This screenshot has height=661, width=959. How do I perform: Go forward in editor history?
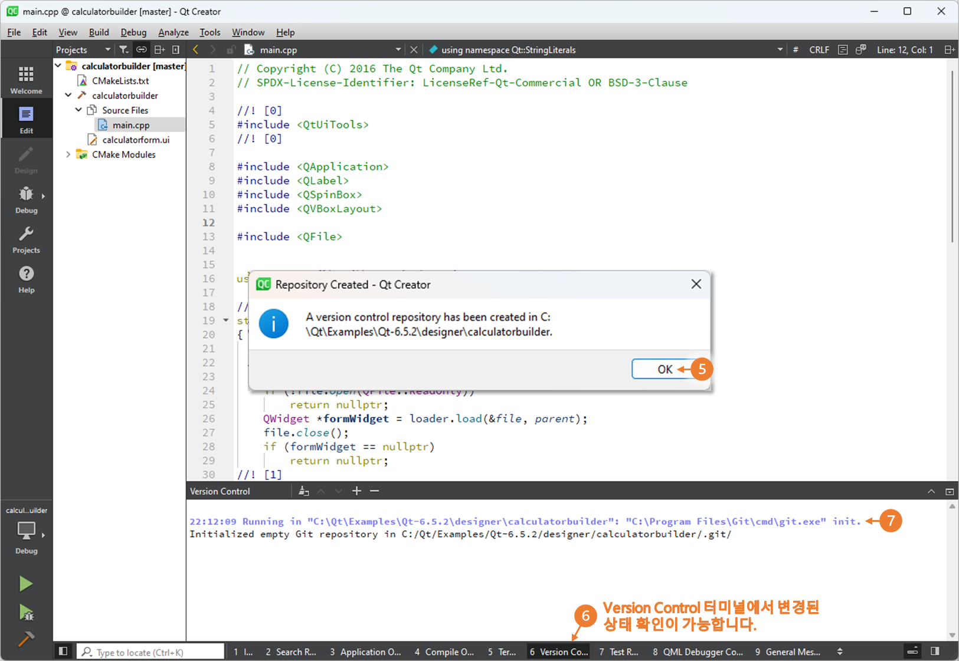click(213, 50)
